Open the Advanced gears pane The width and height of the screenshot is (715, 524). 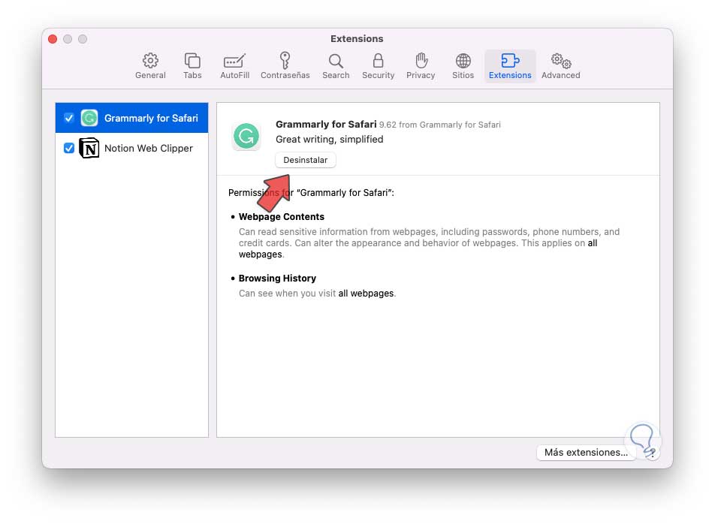click(x=560, y=66)
